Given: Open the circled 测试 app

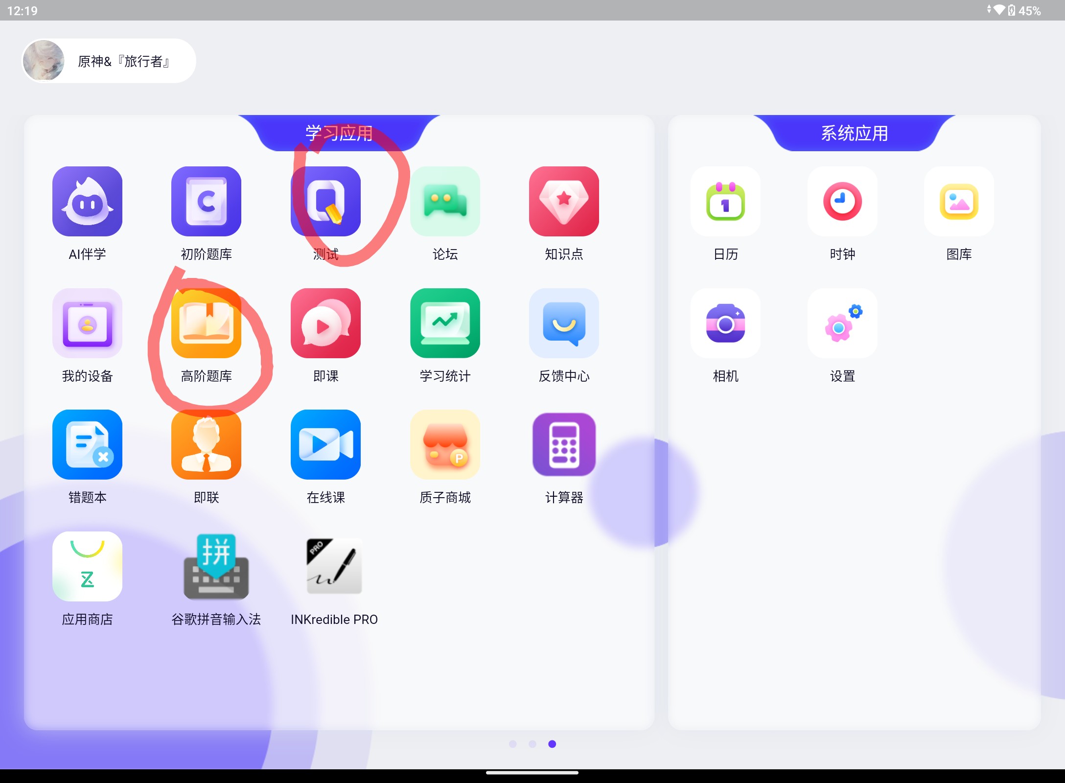Looking at the screenshot, I should click(325, 202).
